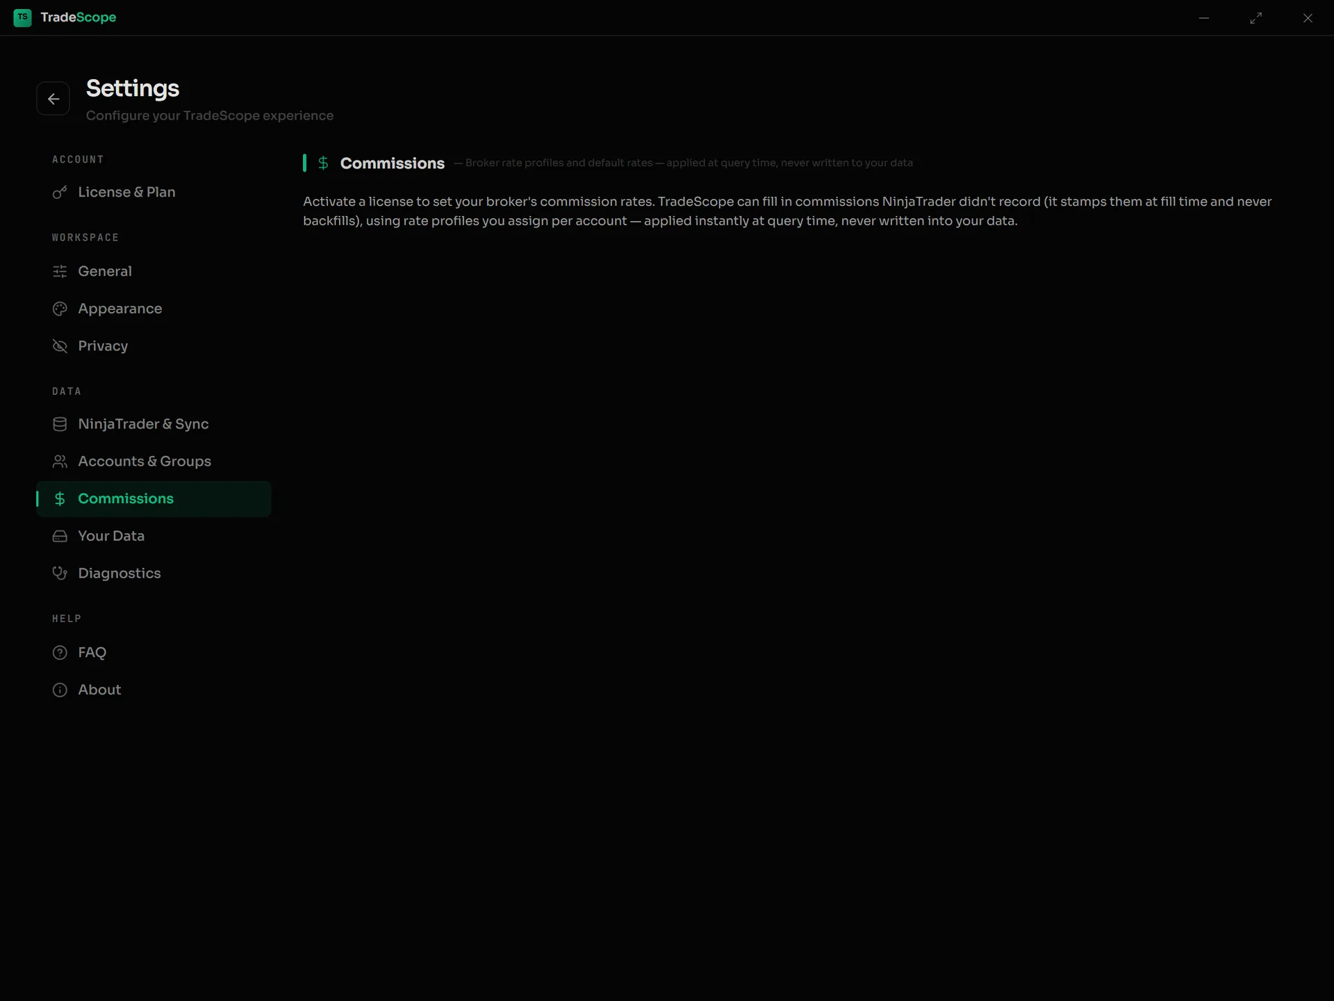1334x1001 pixels.
Task: Minimize the TradeScope window
Action: tap(1204, 18)
